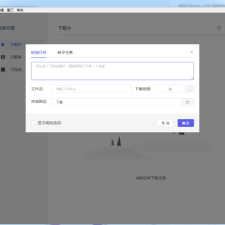Select 已完成 in the task list sidebar

click(x=16, y=69)
